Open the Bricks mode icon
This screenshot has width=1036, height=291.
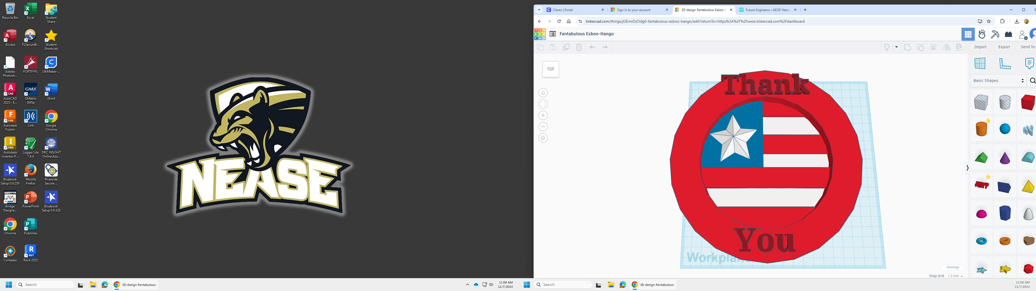pos(1009,34)
